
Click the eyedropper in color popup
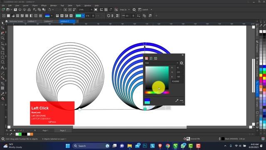[177, 101]
